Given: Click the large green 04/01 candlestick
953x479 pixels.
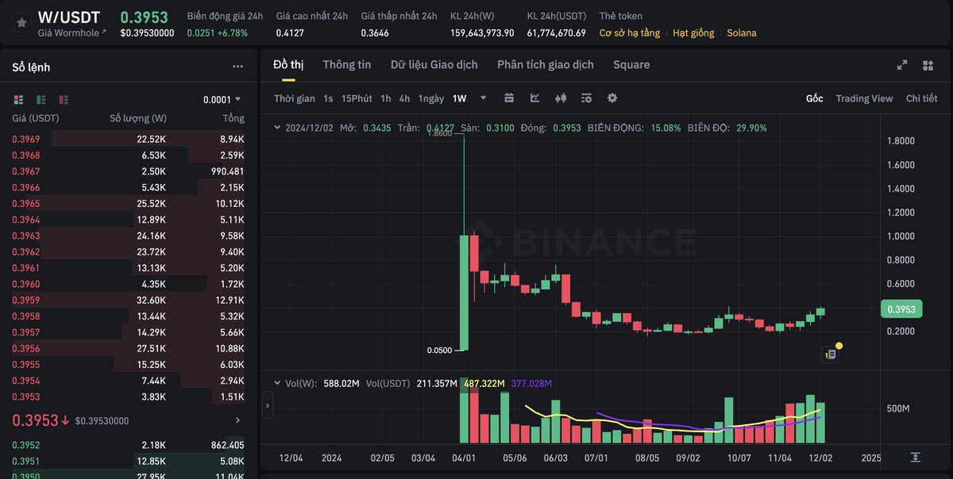Looking at the screenshot, I should [464, 292].
